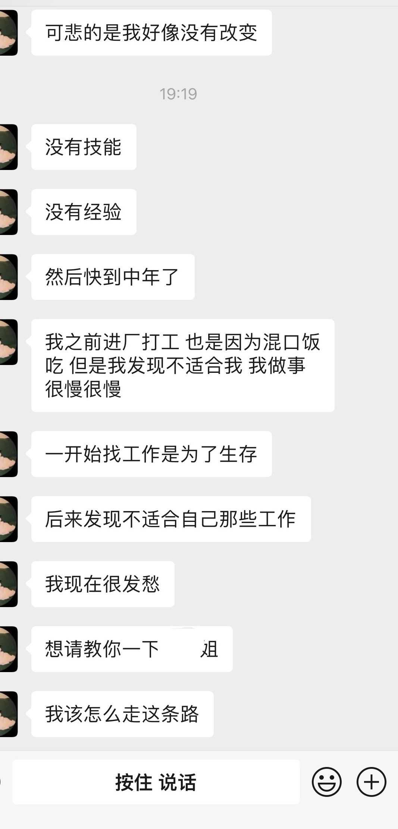Screen dimensions: 398x829
Task: Tap the avatar beside 然后快到中年了
Action: 9,277
